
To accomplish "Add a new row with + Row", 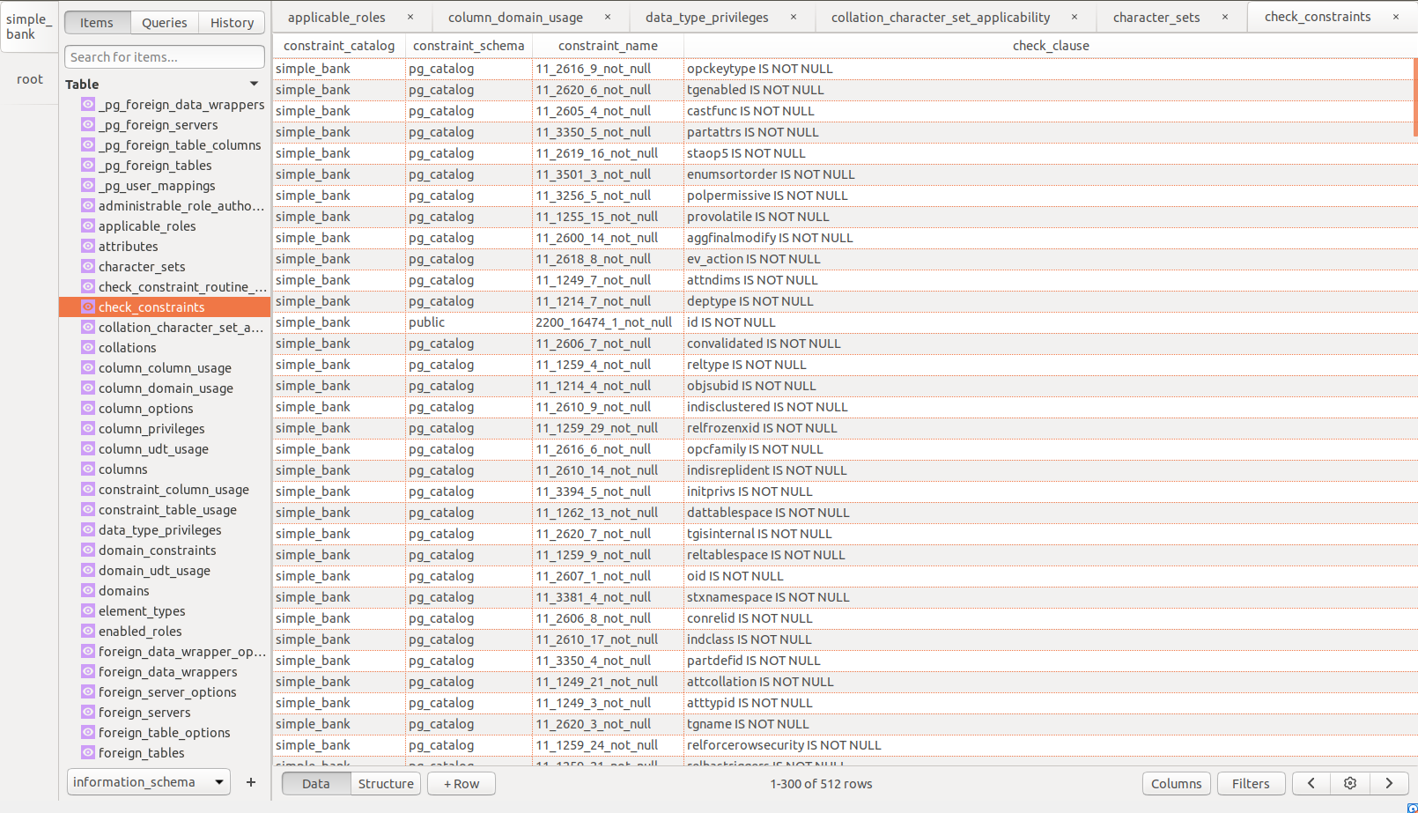I will tap(461, 783).
